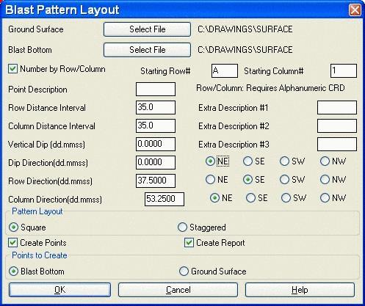
Task: Click the Vertical Dip value field
Action: pyautogui.click(x=156, y=144)
